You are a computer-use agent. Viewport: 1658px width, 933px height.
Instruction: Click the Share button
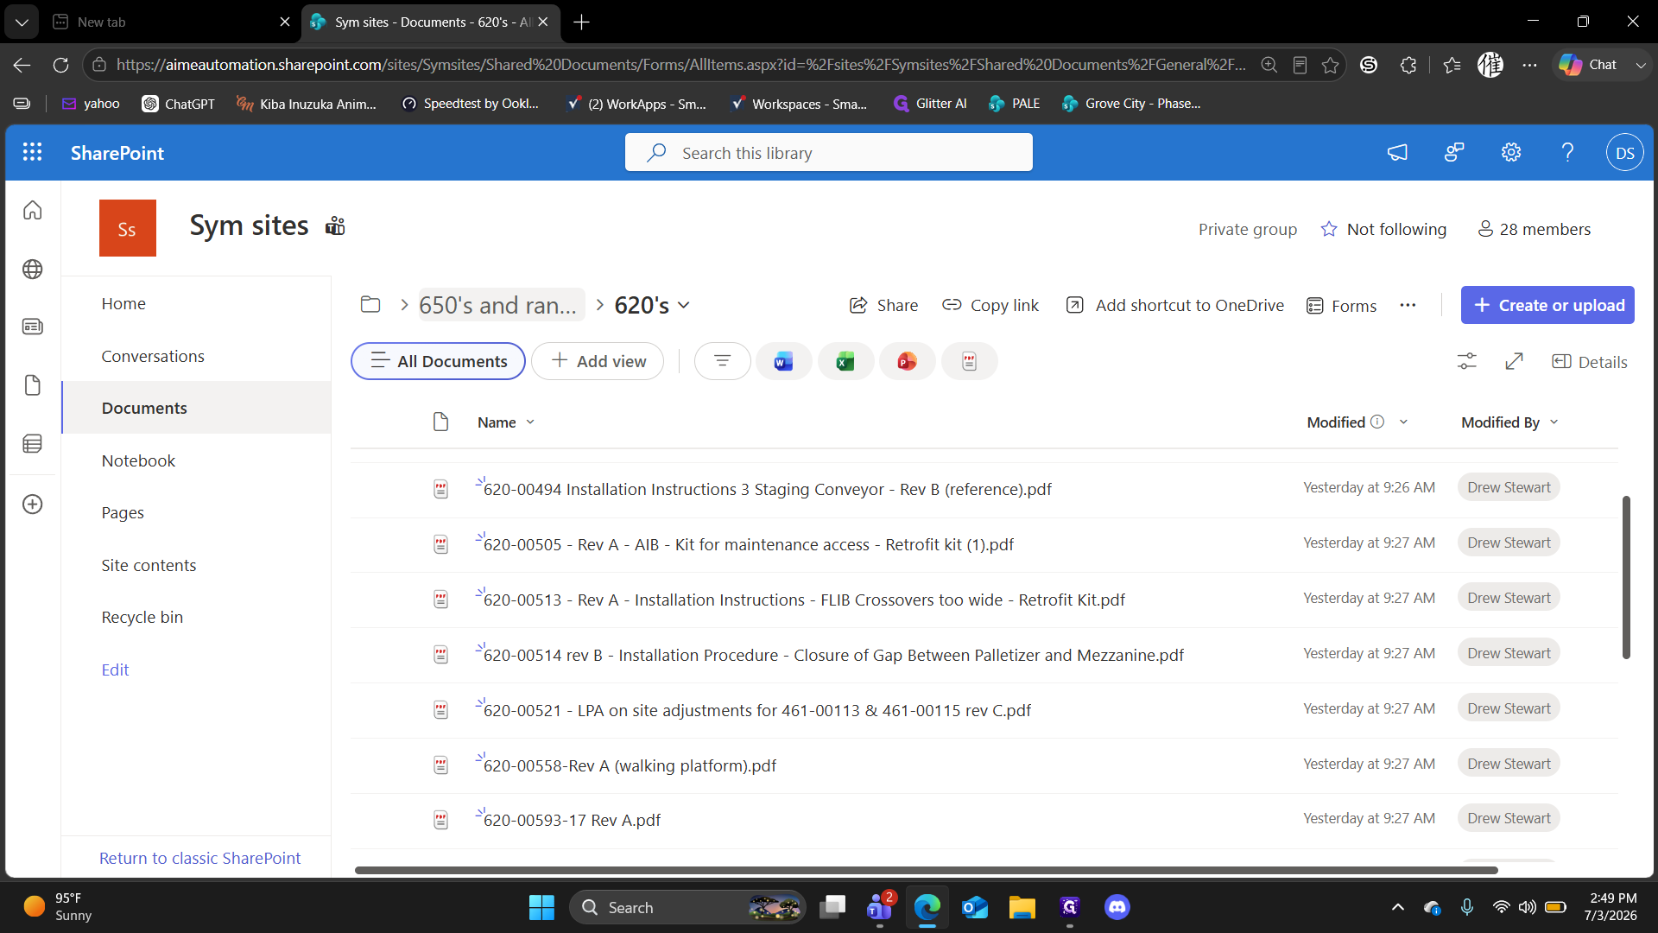point(884,305)
